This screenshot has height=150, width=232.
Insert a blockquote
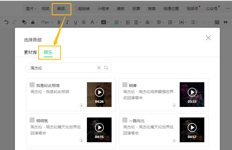[225, 22]
